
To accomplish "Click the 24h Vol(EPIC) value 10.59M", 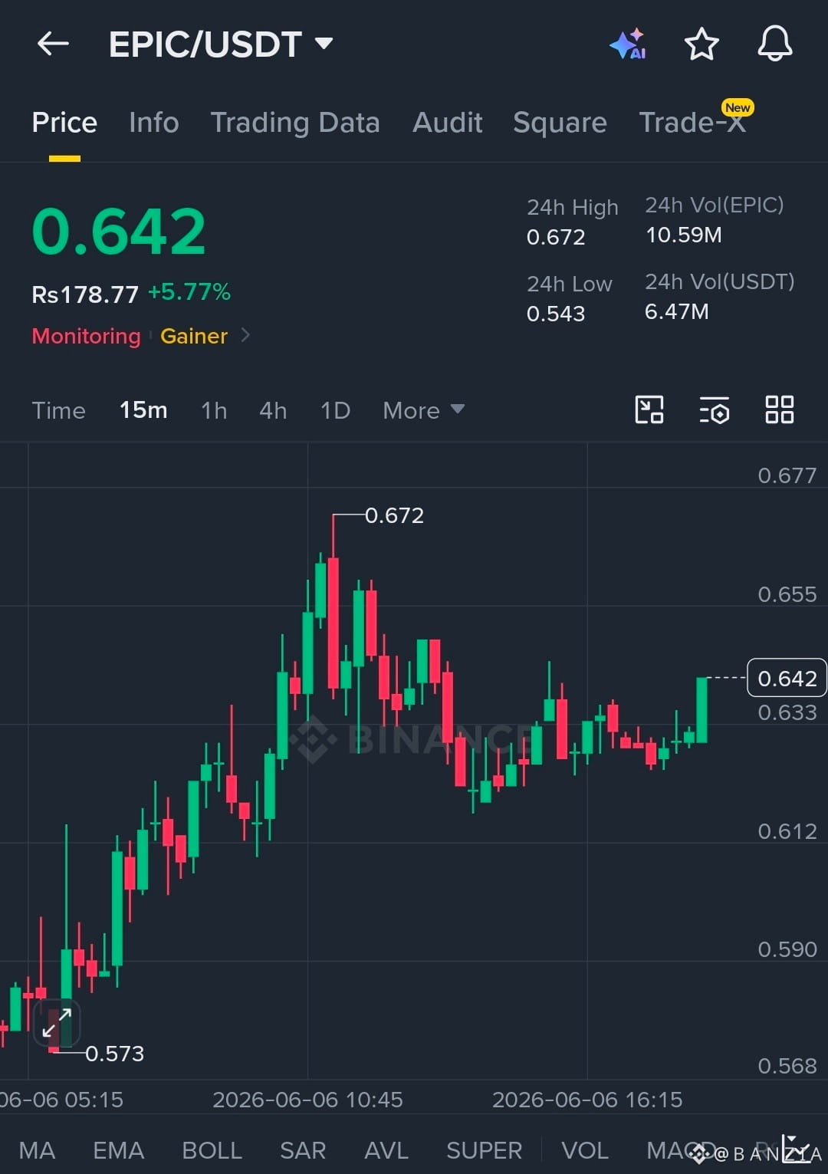I will (x=683, y=235).
